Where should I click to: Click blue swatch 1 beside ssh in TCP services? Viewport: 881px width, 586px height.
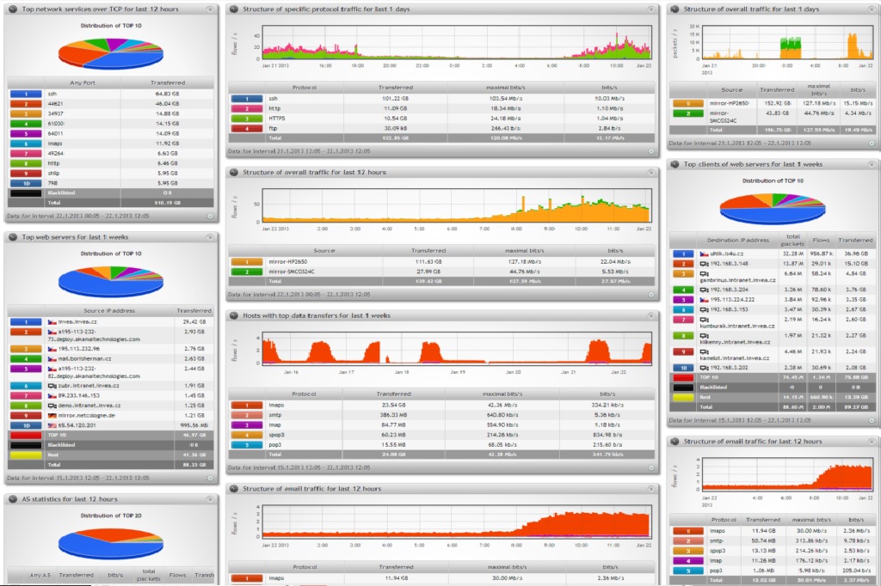26,94
